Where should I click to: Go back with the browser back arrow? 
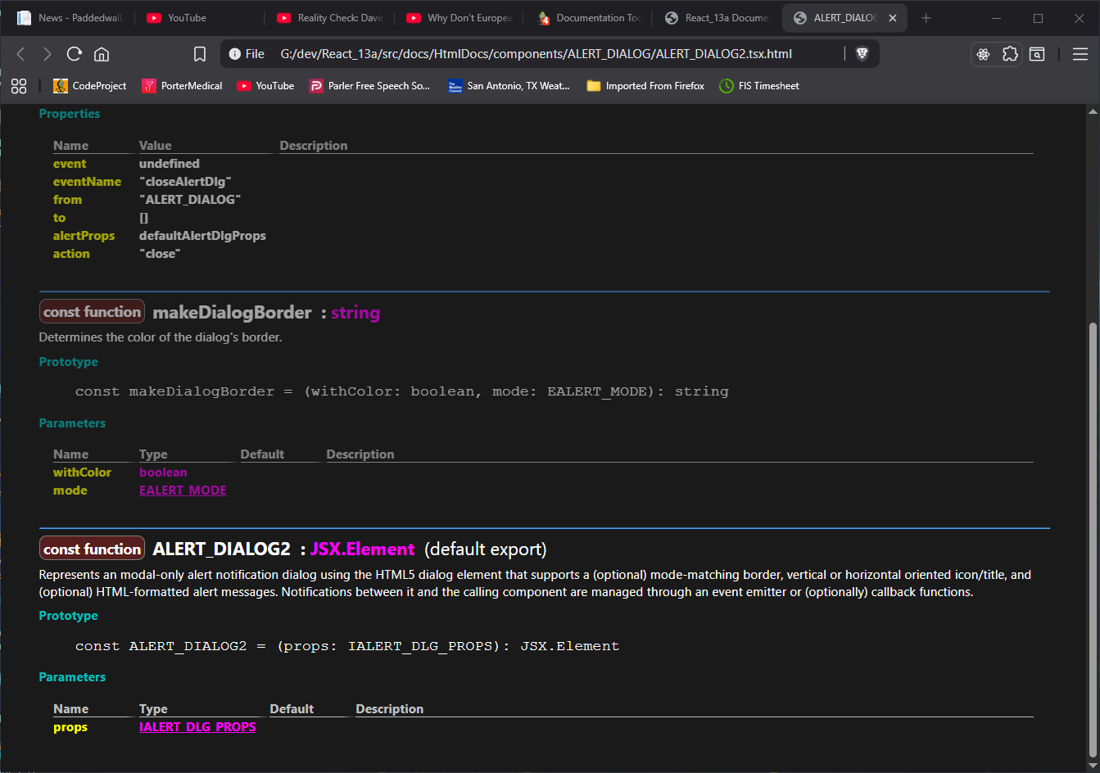click(21, 54)
